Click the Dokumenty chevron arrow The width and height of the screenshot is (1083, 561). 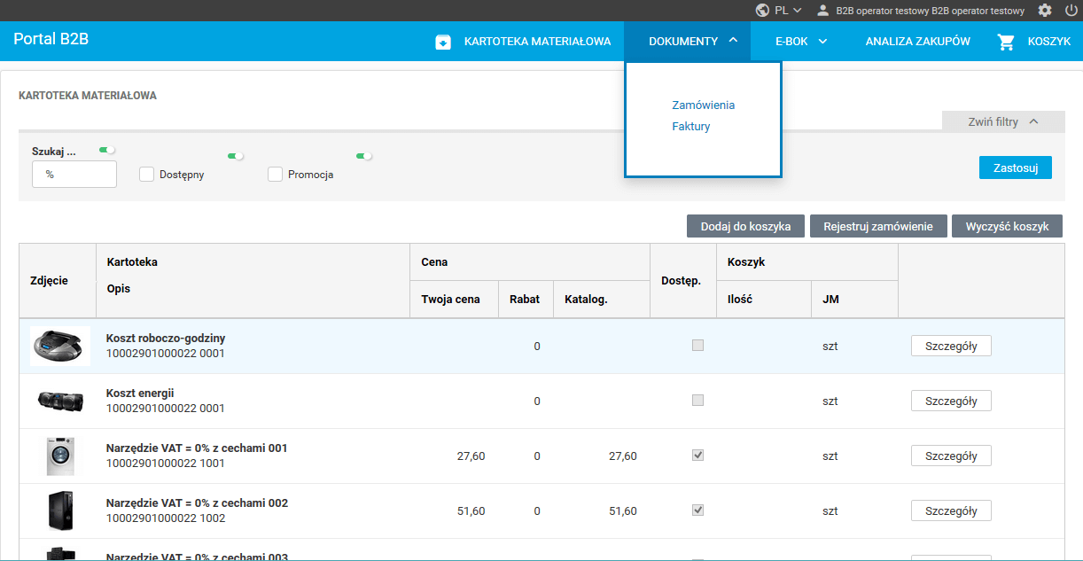point(733,41)
